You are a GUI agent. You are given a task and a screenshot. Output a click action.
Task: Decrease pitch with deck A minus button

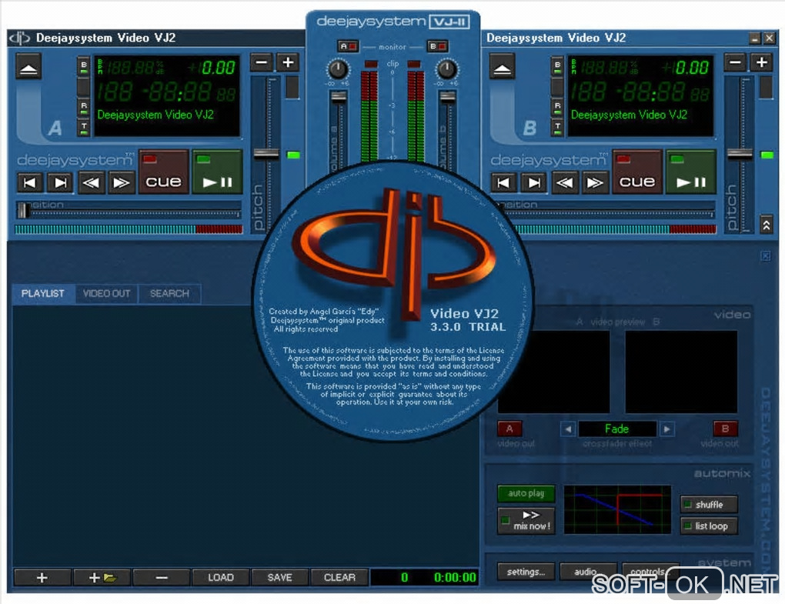click(262, 62)
